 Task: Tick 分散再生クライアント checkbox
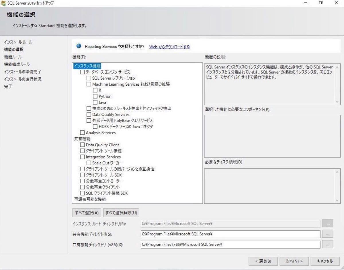click(82, 187)
